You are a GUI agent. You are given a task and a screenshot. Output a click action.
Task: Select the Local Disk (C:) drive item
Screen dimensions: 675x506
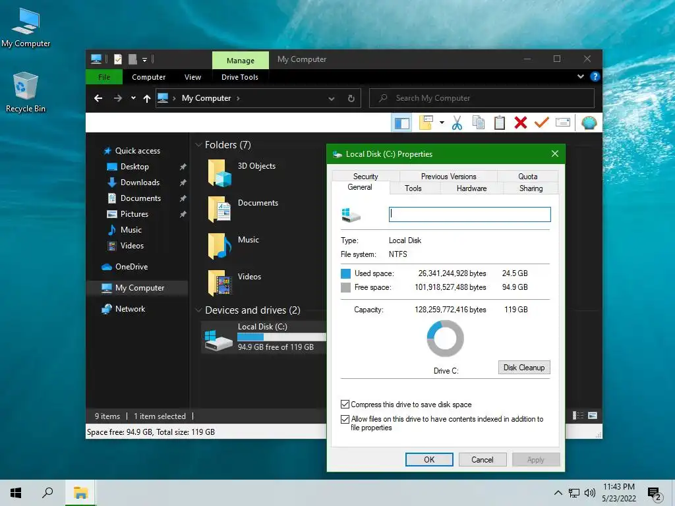(264, 337)
